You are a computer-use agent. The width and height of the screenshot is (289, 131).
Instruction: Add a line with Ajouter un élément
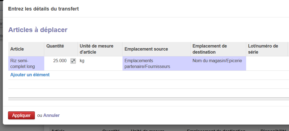point(30,75)
